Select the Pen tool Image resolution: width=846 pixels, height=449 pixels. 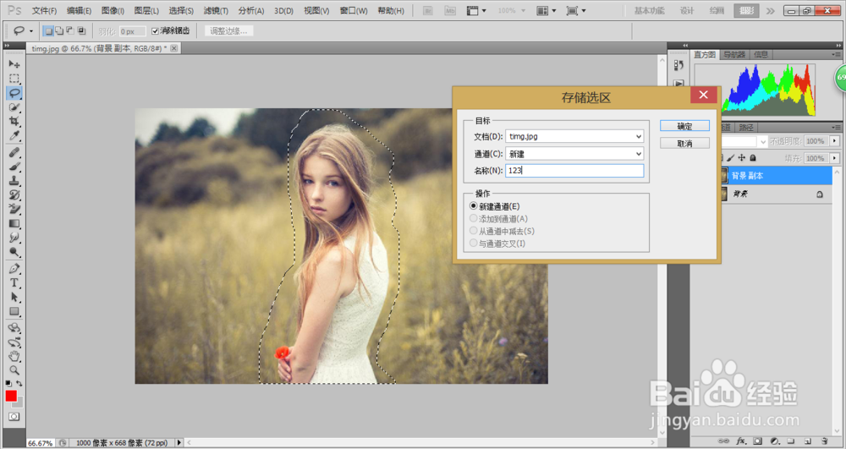(x=14, y=268)
